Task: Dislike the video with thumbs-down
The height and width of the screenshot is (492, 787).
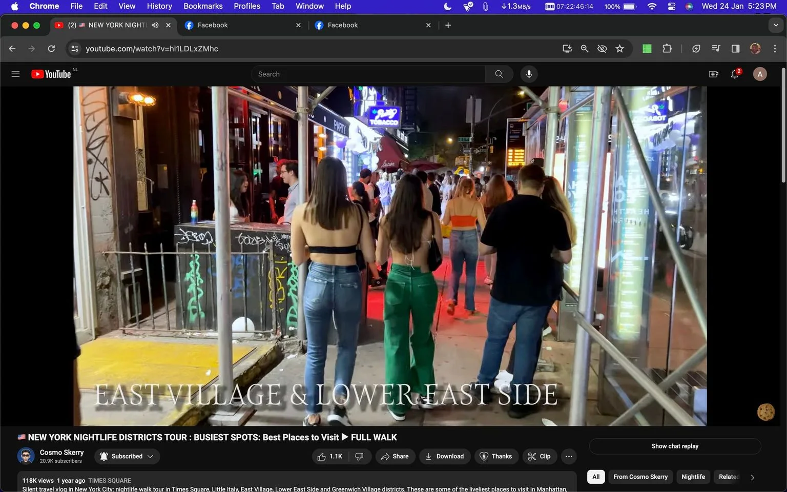Action: [x=360, y=456]
